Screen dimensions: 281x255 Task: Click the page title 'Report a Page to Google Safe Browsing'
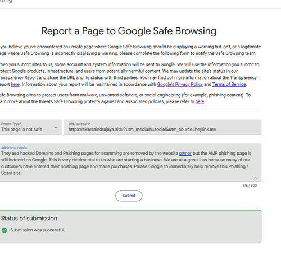pyautogui.click(x=129, y=31)
